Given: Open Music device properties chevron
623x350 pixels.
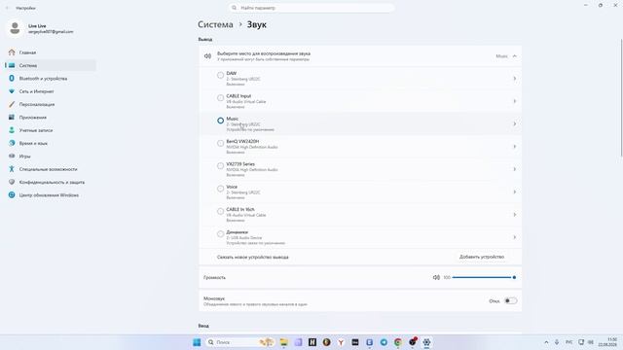Looking at the screenshot, I should 515,123.
